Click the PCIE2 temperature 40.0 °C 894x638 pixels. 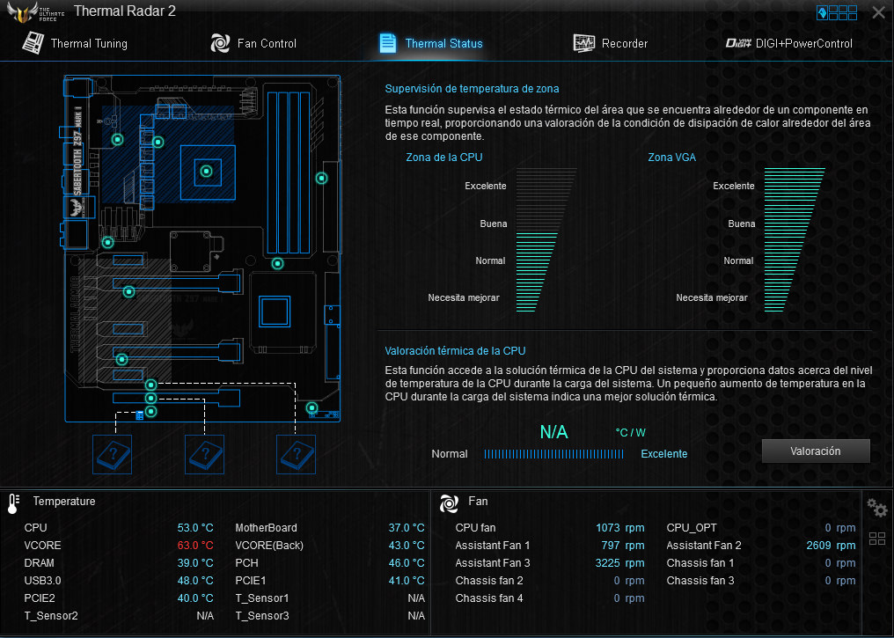tap(195, 598)
